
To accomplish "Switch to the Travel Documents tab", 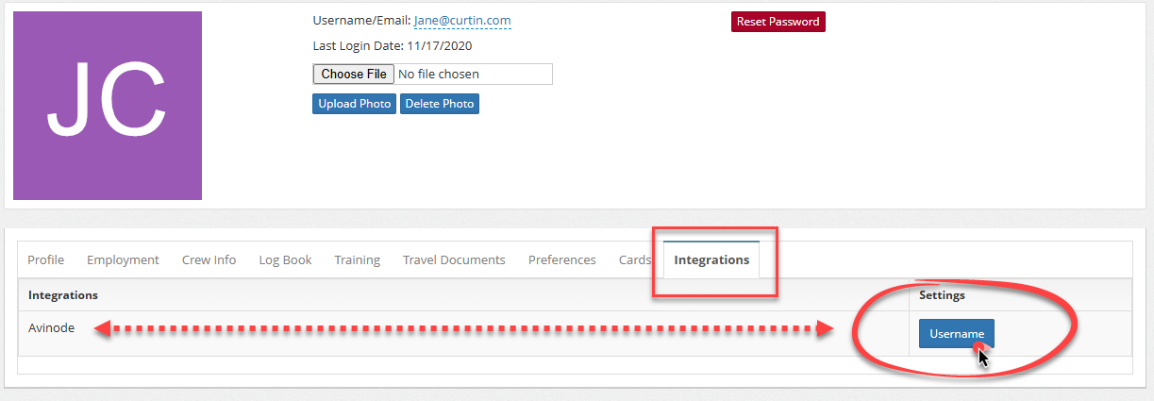I will point(454,260).
